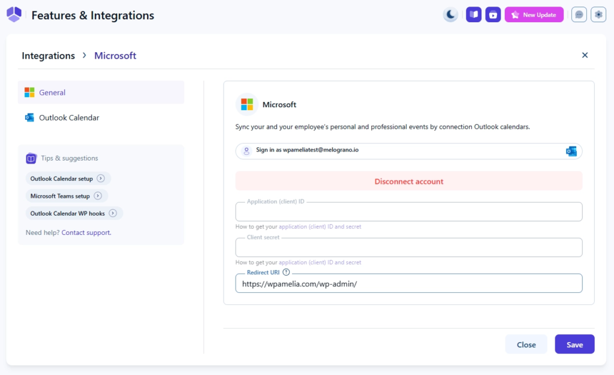Open the chat support icon
This screenshot has height=375, width=614.
[579, 15]
